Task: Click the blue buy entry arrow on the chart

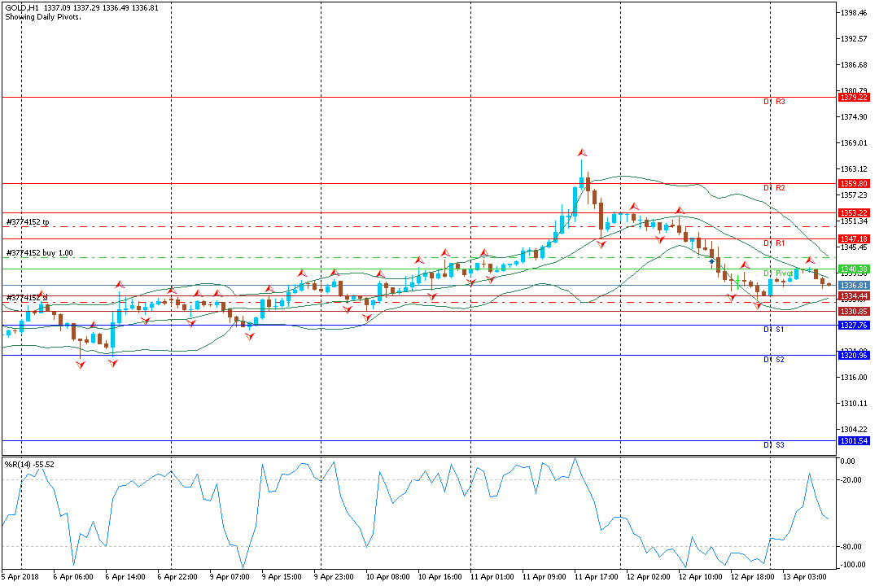Action: click(x=711, y=261)
